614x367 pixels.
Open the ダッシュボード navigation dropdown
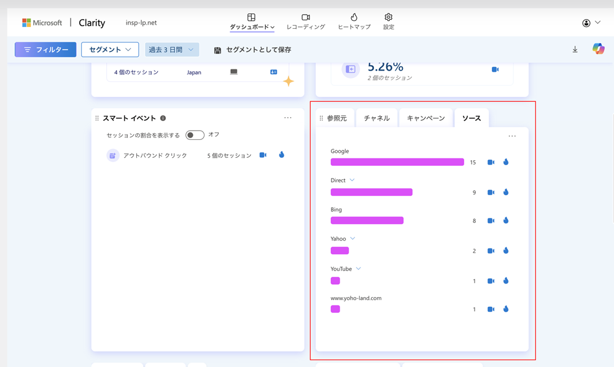(252, 22)
